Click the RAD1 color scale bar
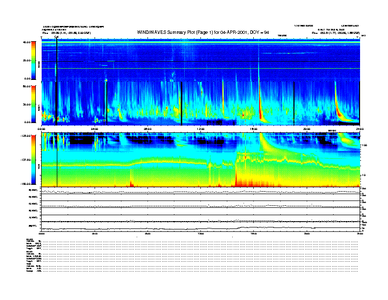The image size is (388, 300). tap(33, 104)
